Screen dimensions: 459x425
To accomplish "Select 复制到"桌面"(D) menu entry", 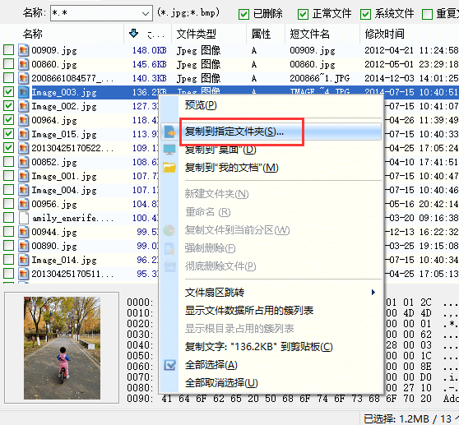I will [x=220, y=150].
